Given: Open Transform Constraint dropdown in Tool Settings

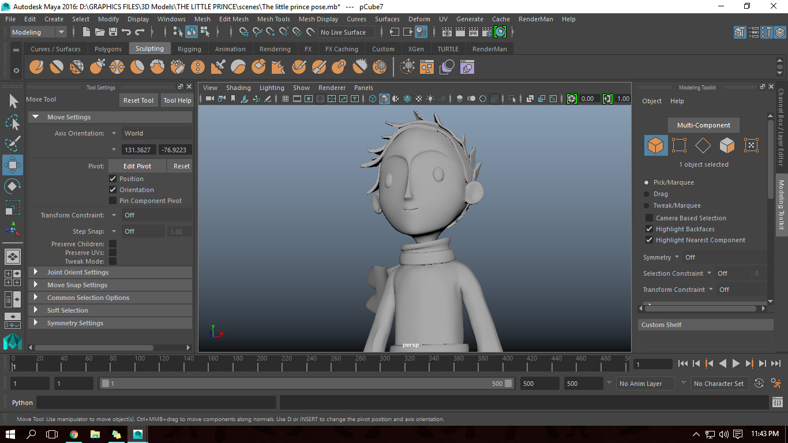Looking at the screenshot, I should pyautogui.click(x=157, y=215).
